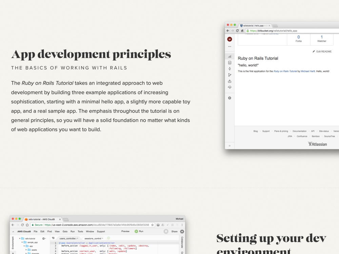This screenshot has width=339, height=254.
Task: Open the Source icon in the Bitbucket sidebar
Action: pyautogui.click(x=230, y=63)
